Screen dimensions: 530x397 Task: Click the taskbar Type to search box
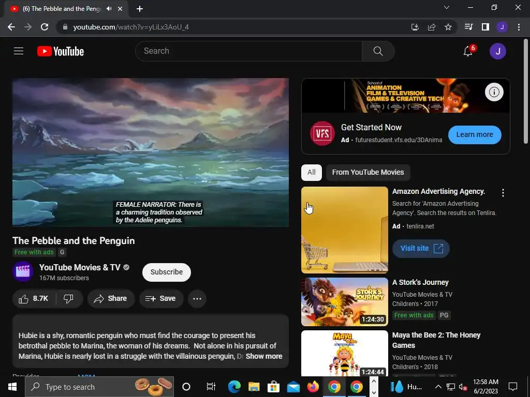[99, 387]
